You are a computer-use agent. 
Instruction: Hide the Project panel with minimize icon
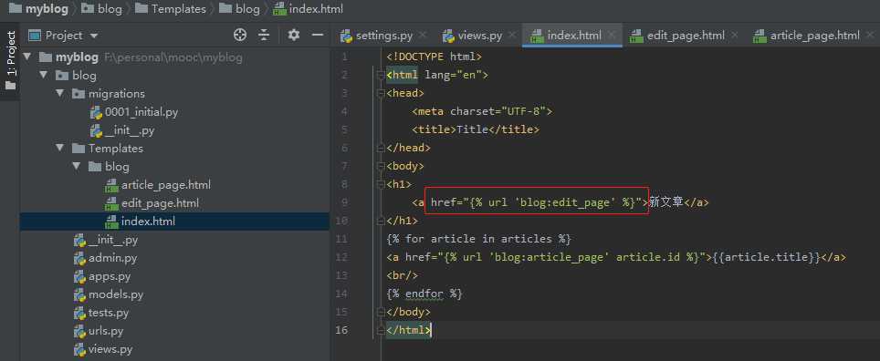pos(318,35)
